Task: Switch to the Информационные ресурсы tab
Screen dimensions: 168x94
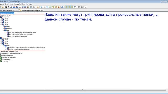Action: click(x=31, y=10)
